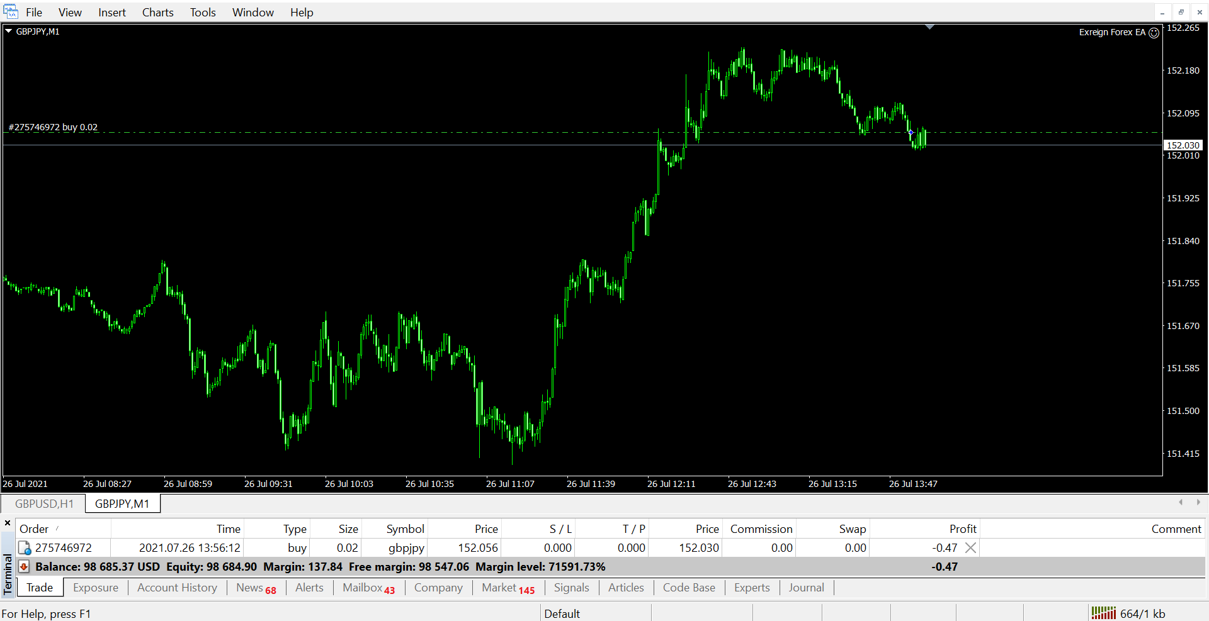Expand the GBPJPY,M1 chart dropdown triangle
The height and width of the screenshot is (621, 1209).
pos(9,31)
